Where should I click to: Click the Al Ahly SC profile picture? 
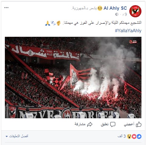[135, 11]
